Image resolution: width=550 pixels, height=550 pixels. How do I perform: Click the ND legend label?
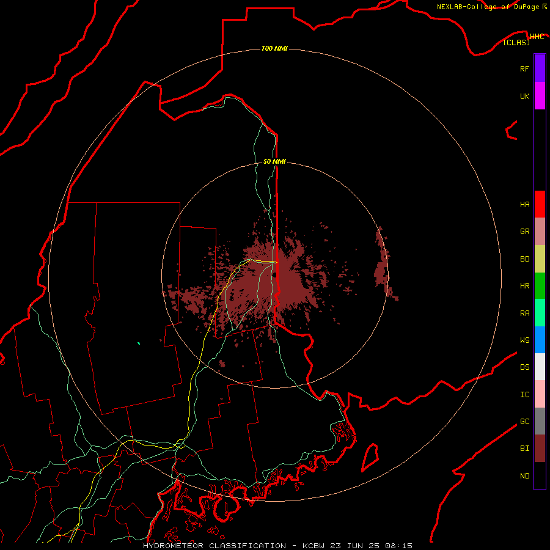pyautogui.click(x=524, y=476)
